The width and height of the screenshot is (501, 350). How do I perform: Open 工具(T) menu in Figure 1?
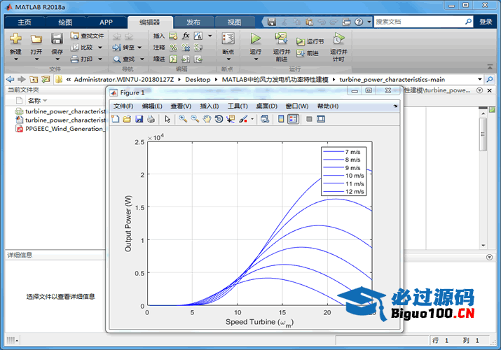click(x=238, y=106)
